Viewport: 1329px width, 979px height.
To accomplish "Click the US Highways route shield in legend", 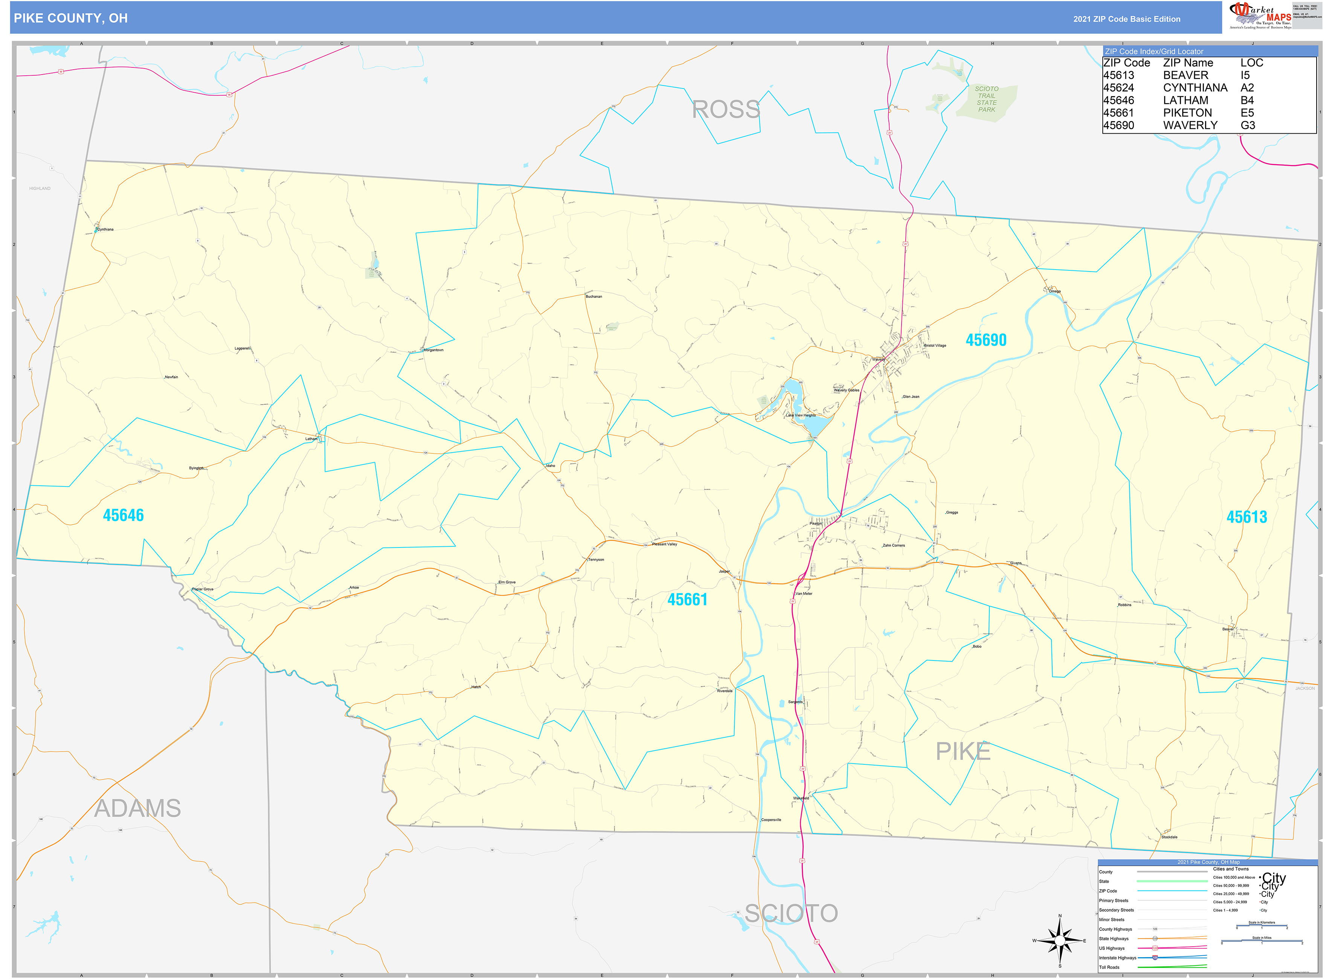I will [1155, 948].
